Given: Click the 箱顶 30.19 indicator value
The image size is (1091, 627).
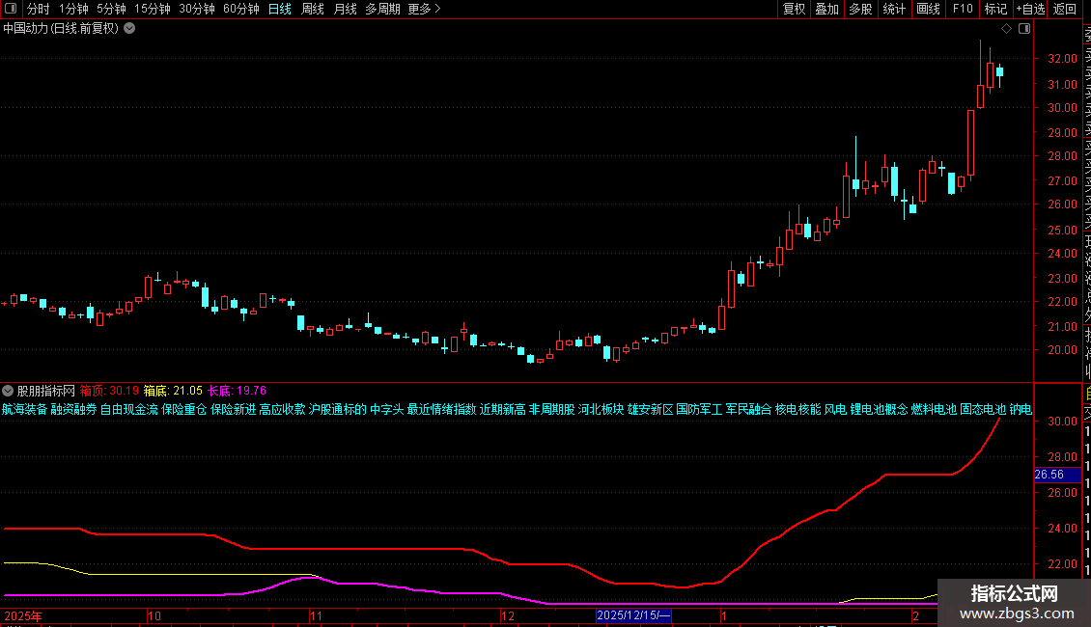Looking at the screenshot, I should pyautogui.click(x=109, y=391).
